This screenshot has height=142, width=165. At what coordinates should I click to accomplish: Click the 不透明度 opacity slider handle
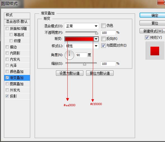click(x=96, y=33)
